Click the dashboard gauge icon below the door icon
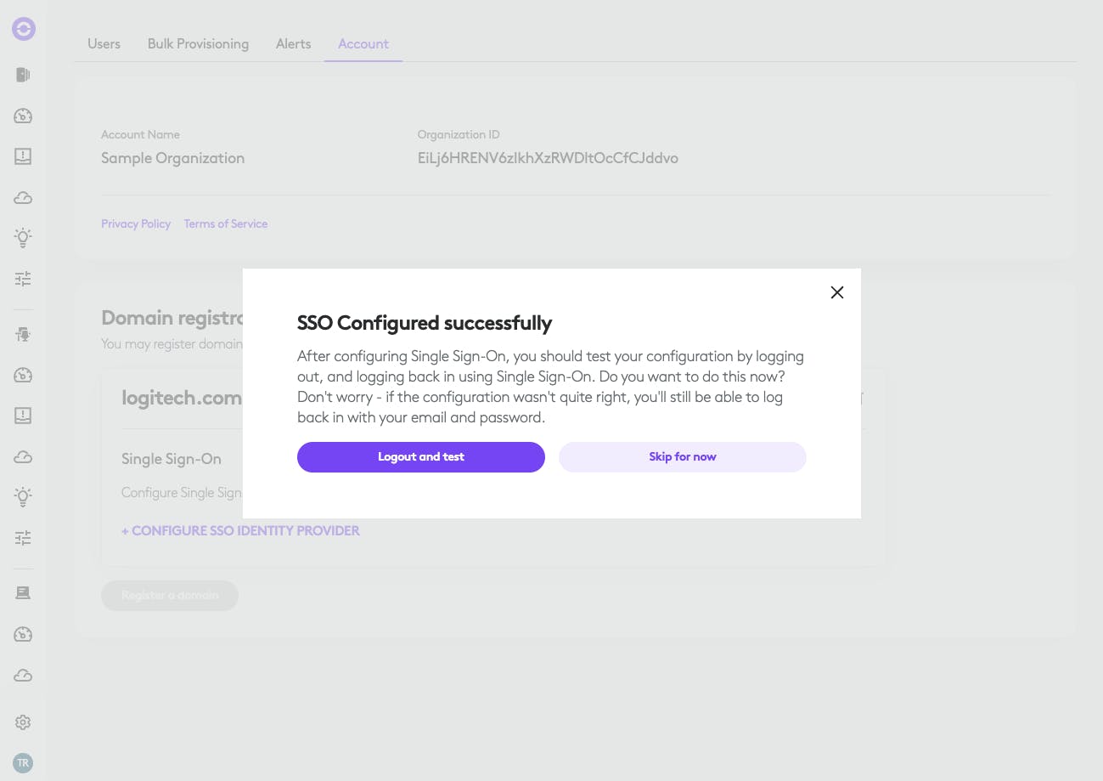Screen dimensions: 1103x781 coord(23,116)
